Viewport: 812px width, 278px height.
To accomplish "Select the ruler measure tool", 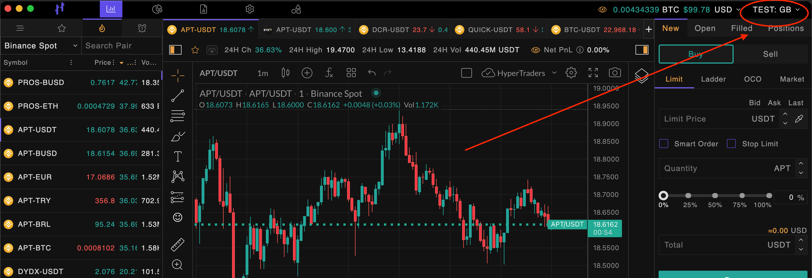I will point(178,245).
